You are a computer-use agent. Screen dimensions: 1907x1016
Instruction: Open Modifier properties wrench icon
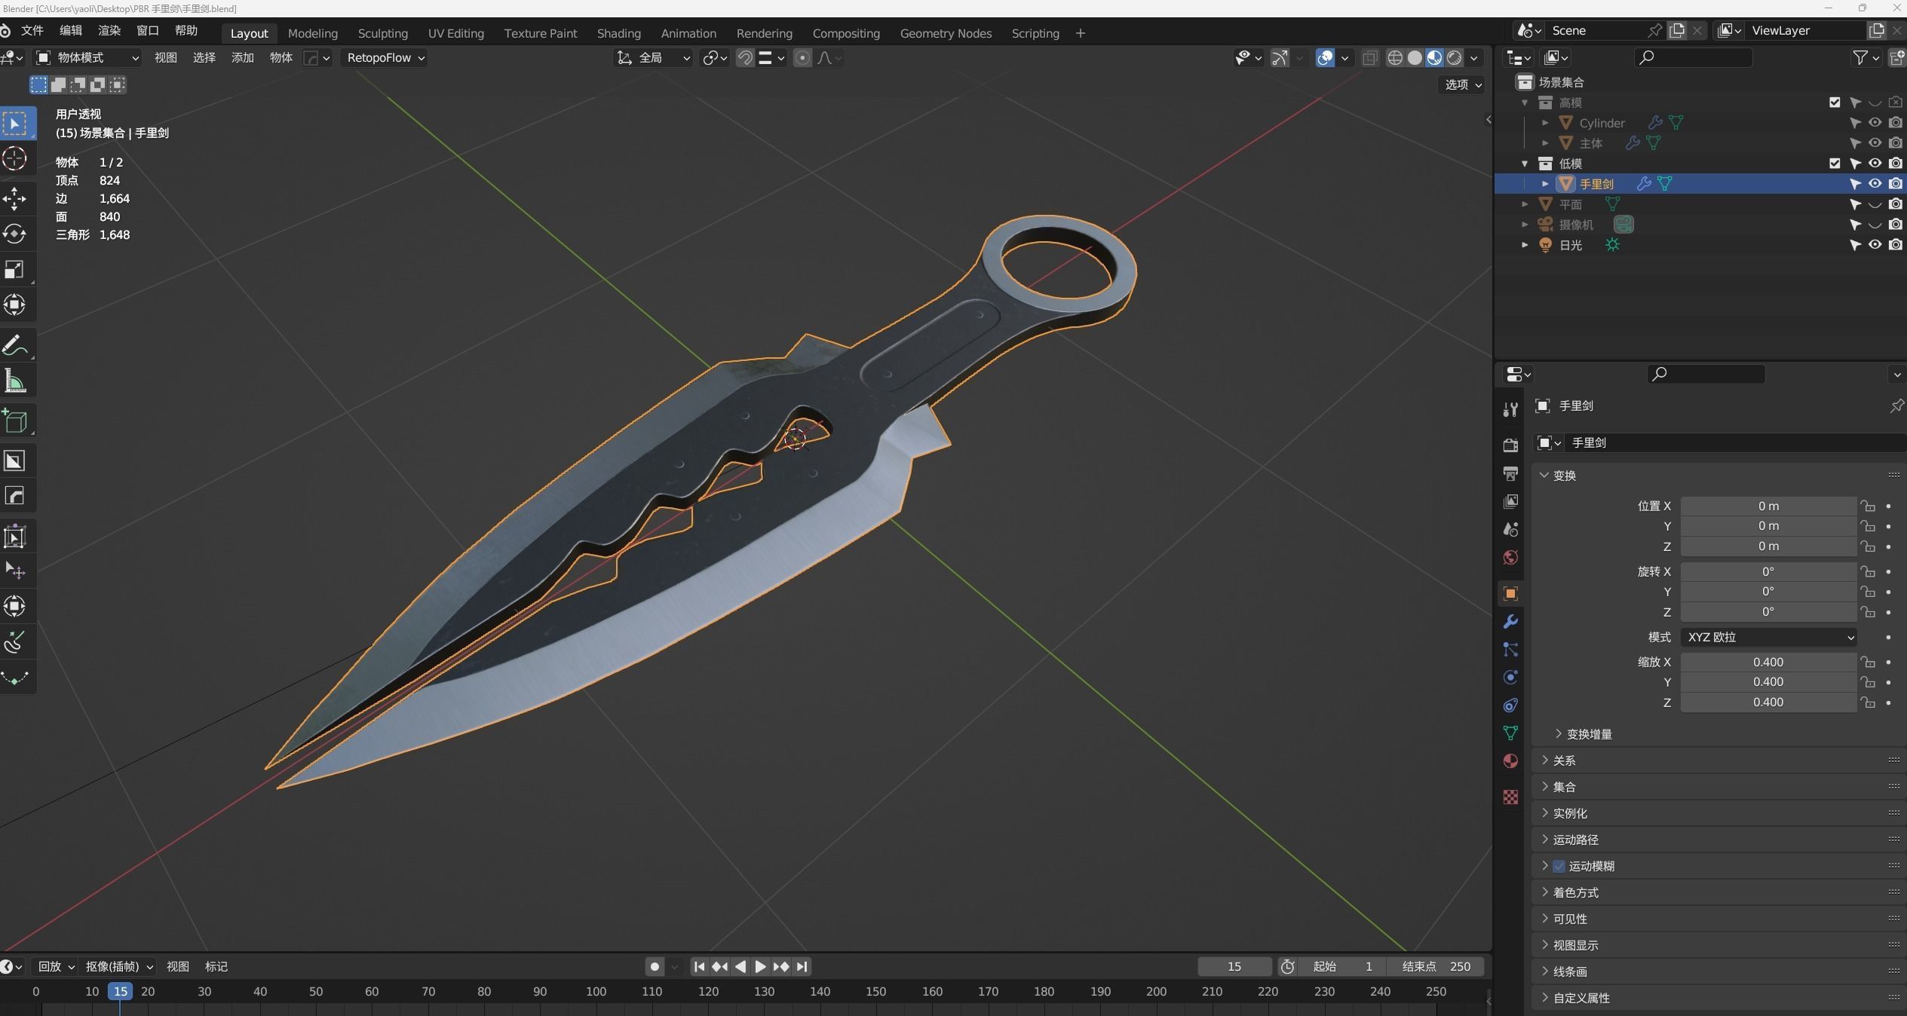pyautogui.click(x=1510, y=621)
